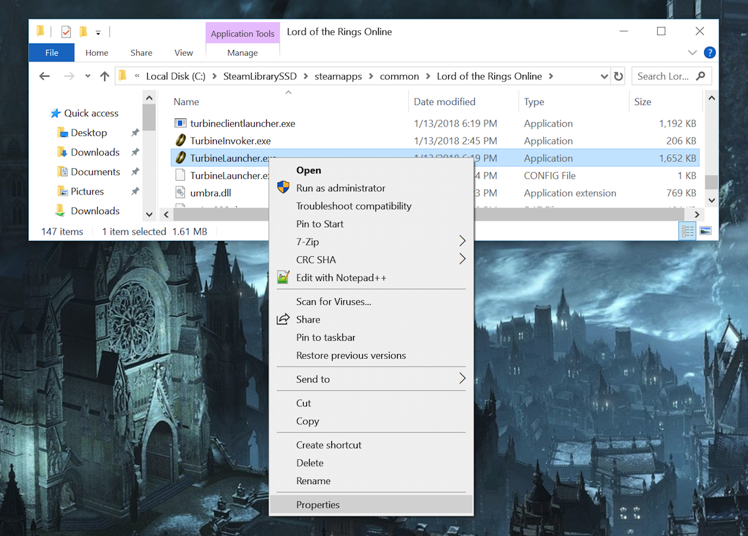Click the refresh icon beside address bar
The height and width of the screenshot is (536, 748).
[619, 76]
